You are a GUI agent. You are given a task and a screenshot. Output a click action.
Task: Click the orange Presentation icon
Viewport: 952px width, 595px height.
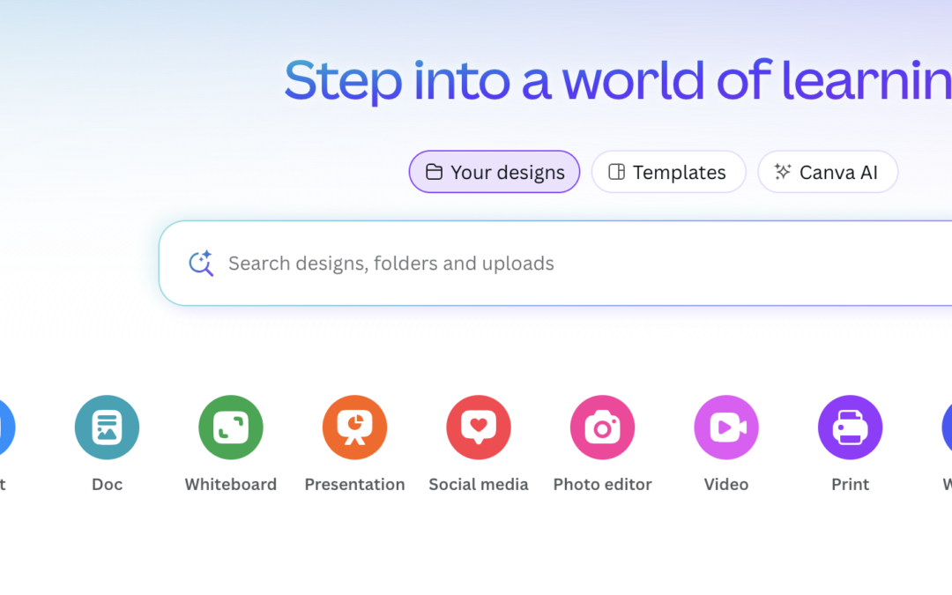354,428
